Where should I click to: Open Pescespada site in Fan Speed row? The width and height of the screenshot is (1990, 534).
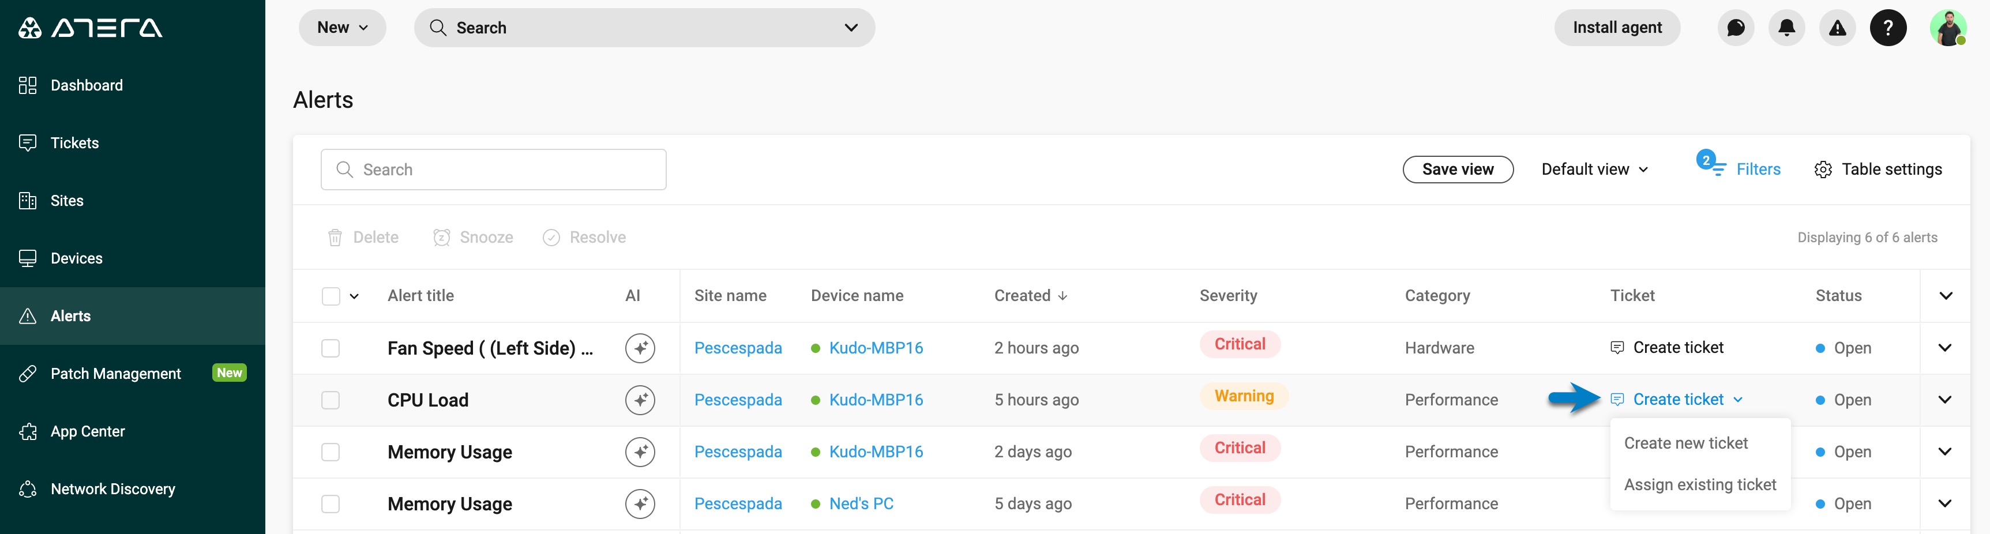coord(738,348)
